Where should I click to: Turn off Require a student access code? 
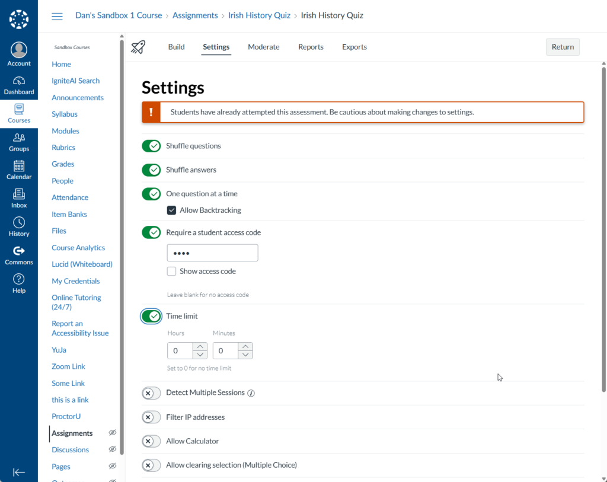(x=151, y=232)
